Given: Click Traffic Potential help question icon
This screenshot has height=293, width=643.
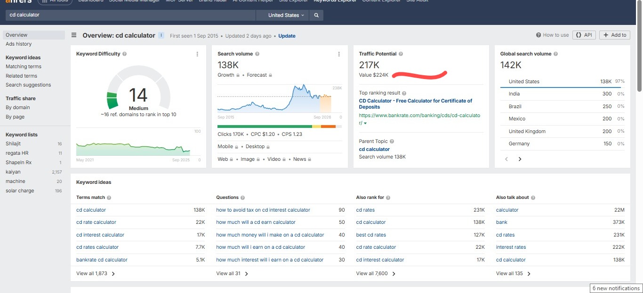Looking at the screenshot, I should [x=401, y=54].
